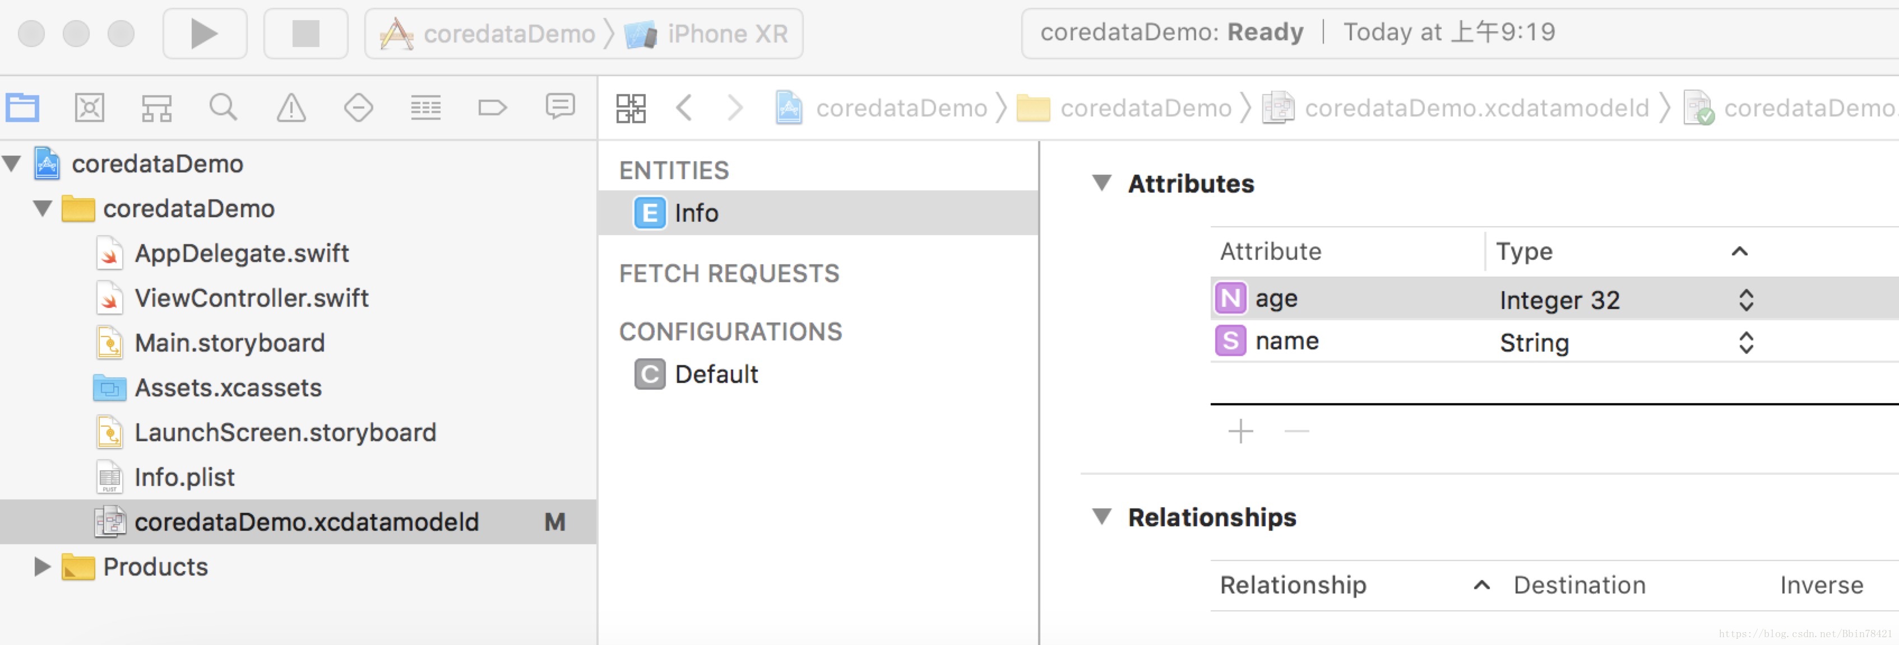The image size is (1899, 645).
Task: Click the Destination column header
Action: 1579,585
